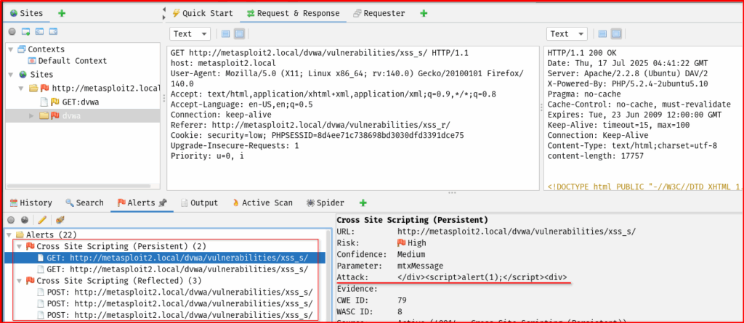Image resolution: width=744 pixels, height=323 pixels.
Task: Click red flag icon of Cross Site Scripting (Reflected)
Action: pos(31,280)
